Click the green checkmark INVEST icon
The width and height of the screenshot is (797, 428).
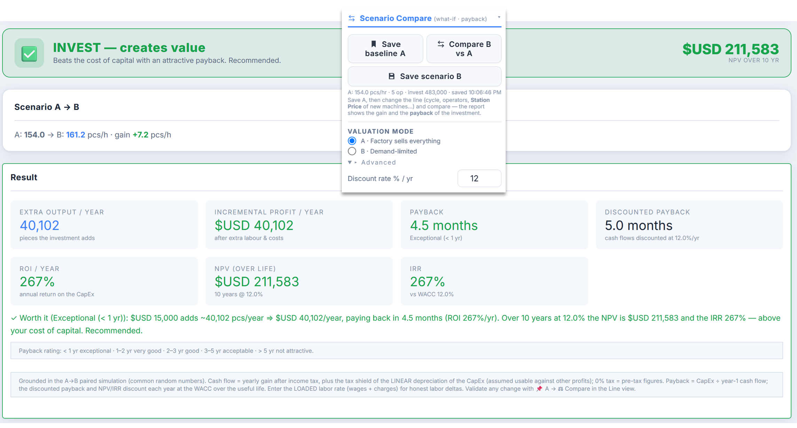point(29,53)
